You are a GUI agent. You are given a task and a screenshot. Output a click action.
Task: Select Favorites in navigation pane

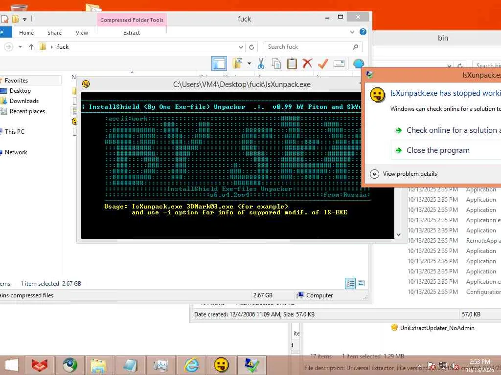click(x=16, y=81)
